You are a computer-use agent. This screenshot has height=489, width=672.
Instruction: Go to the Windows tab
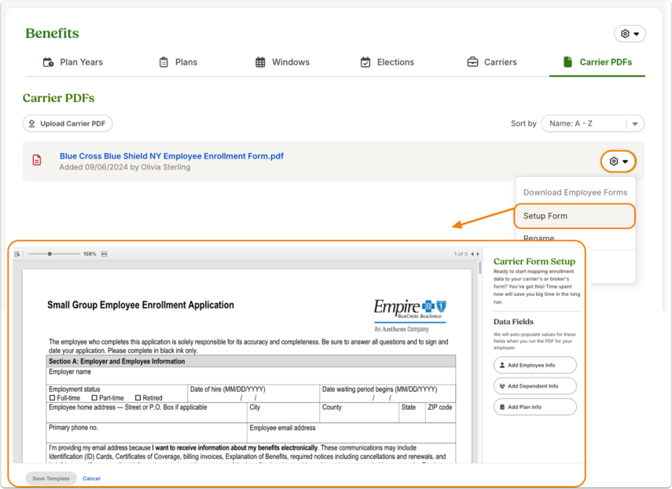coord(282,62)
